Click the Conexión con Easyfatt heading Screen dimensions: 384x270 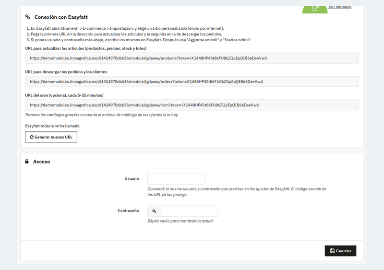click(61, 17)
